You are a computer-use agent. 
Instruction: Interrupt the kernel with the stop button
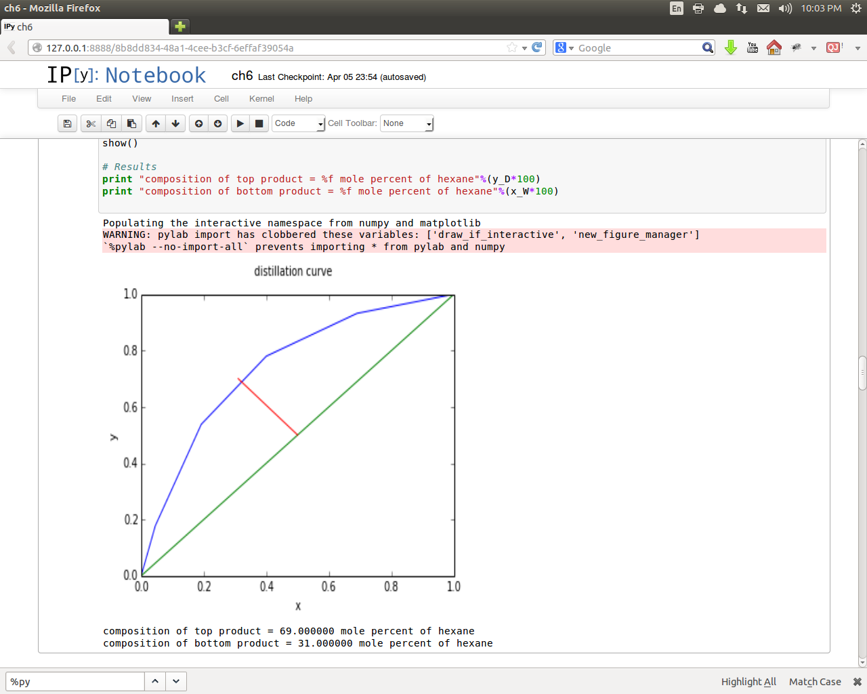[259, 123]
